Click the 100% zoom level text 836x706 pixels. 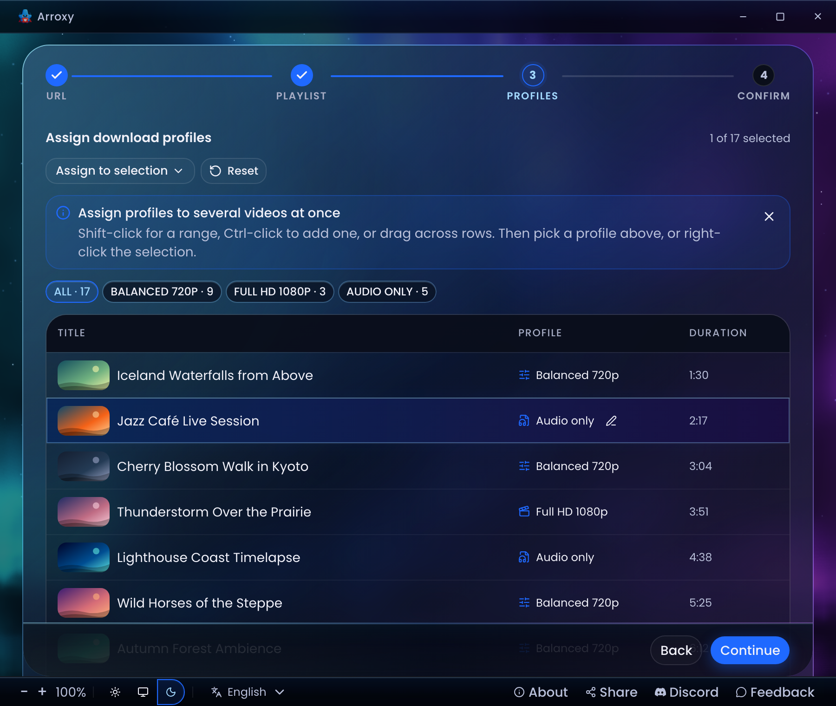click(x=71, y=692)
